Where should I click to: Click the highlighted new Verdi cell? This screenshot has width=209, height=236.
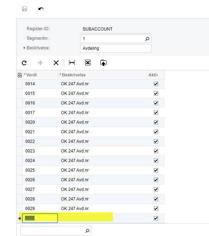pyautogui.click(x=40, y=218)
